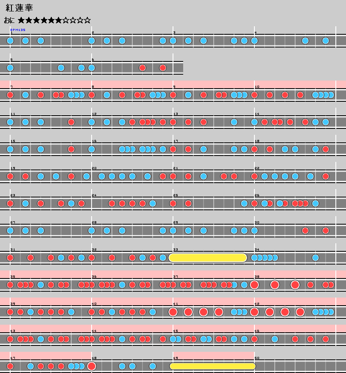
Task: Click the measure number 7 marker
Action: coord(12,87)
